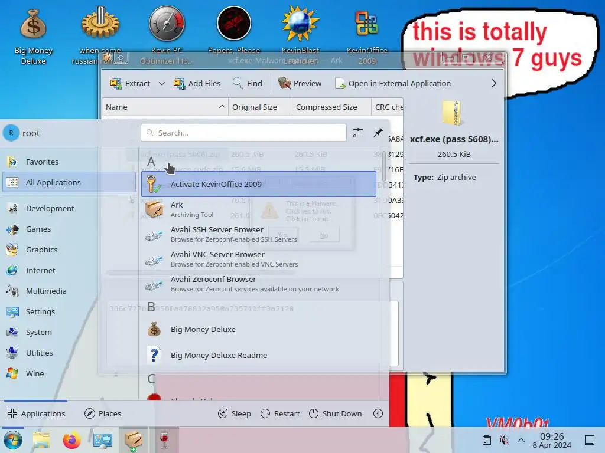Screen dimensions: 605x453
Task: Launch Ark Archiving Tool entry
Action: coord(259,209)
